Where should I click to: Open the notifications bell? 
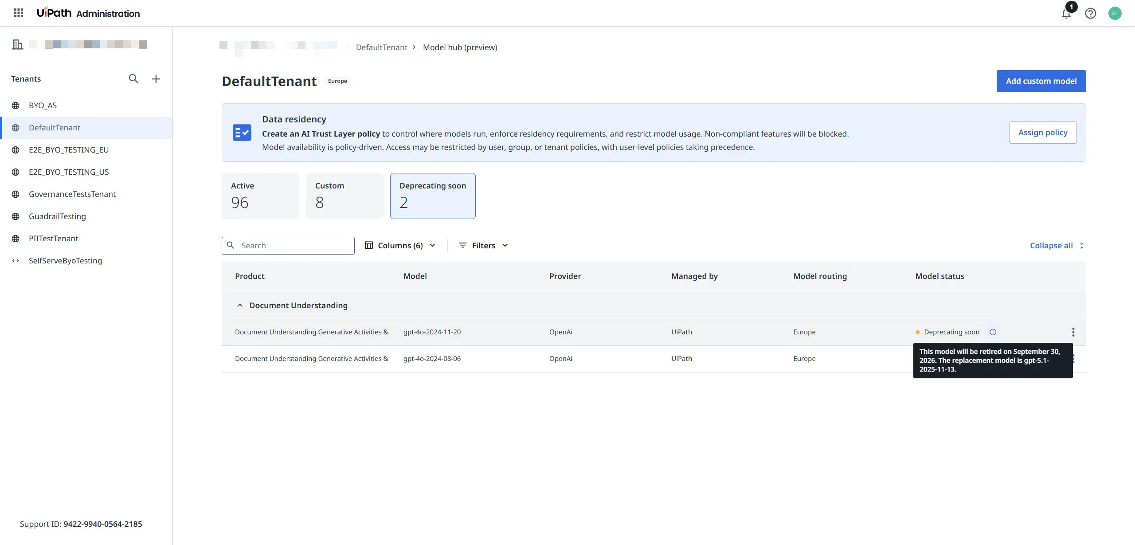coord(1066,13)
